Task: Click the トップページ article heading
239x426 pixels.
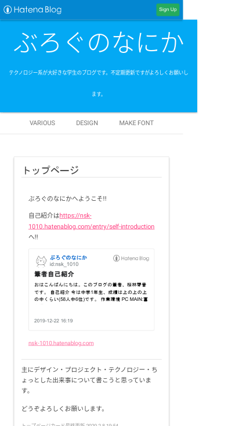Action: (x=50, y=171)
